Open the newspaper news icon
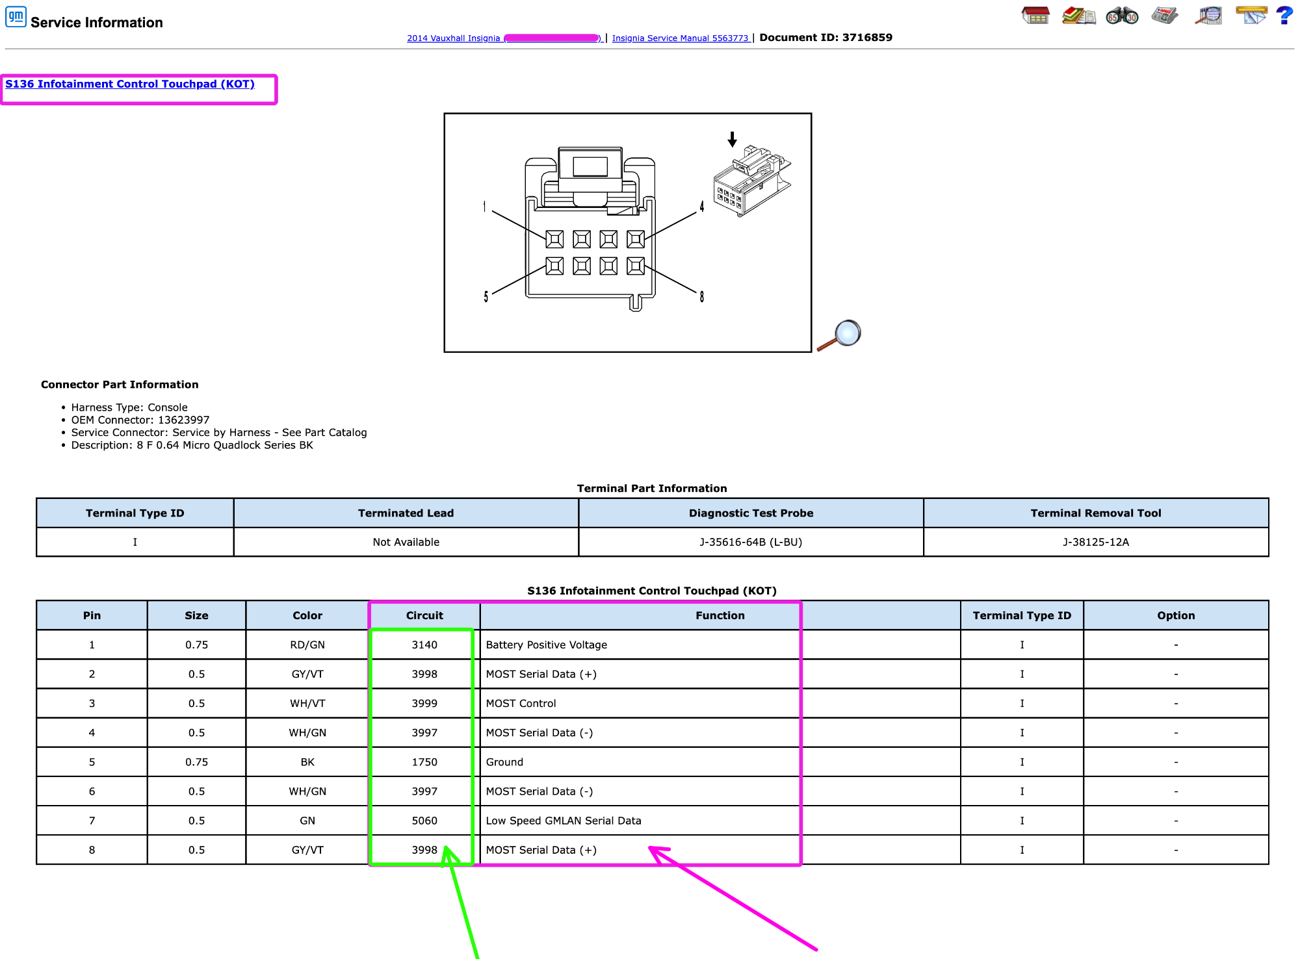The width and height of the screenshot is (1300, 959). [x=1165, y=16]
